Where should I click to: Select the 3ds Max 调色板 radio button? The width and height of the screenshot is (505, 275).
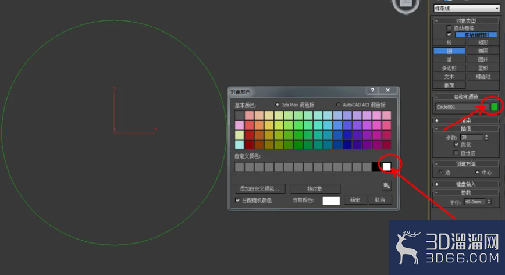277,105
